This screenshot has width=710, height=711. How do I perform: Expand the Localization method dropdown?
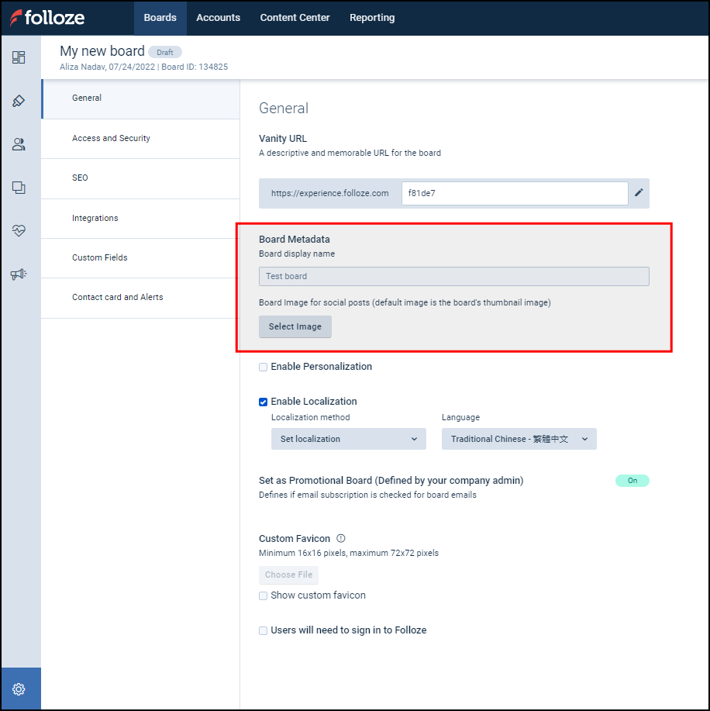(x=348, y=439)
